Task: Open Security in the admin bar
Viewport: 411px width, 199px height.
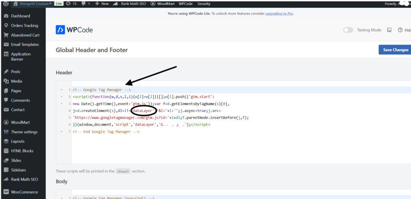Action: point(203,4)
